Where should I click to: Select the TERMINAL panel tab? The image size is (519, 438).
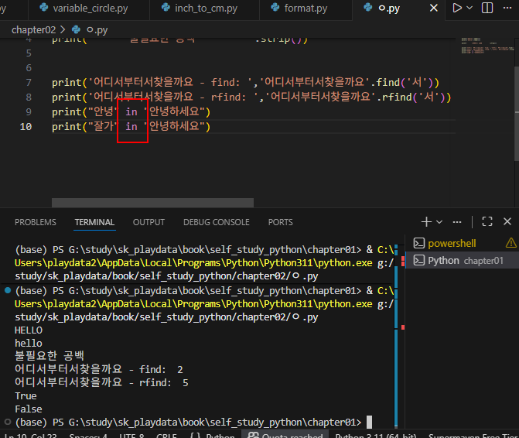pyautogui.click(x=94, y=222)
